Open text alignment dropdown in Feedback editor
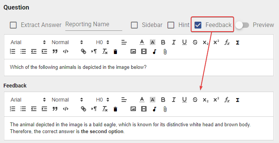 (124, 100)
